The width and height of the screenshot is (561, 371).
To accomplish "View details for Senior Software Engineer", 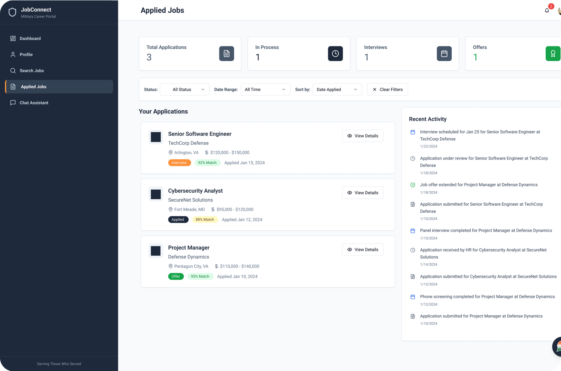I will point(363,136).
